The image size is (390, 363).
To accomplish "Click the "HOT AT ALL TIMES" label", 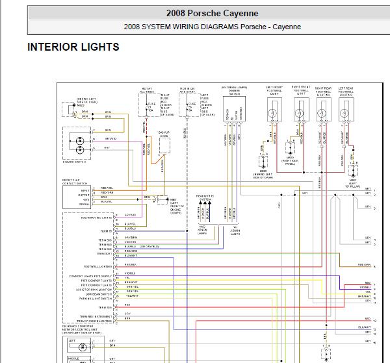I will coord(147,90).
